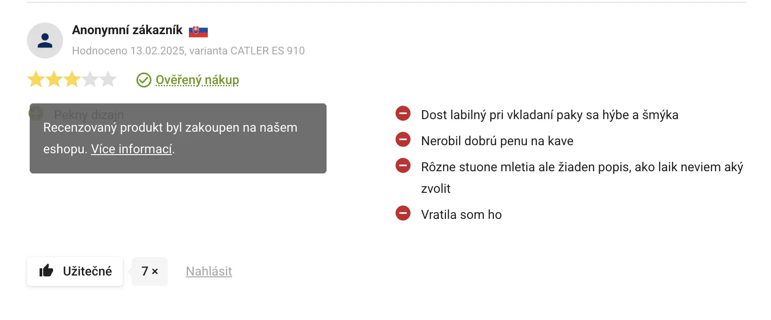Click the minus icon beside 'Rôzne stuone mletia'
Screen dimensions: 771x320
click(x=403, y=165)
